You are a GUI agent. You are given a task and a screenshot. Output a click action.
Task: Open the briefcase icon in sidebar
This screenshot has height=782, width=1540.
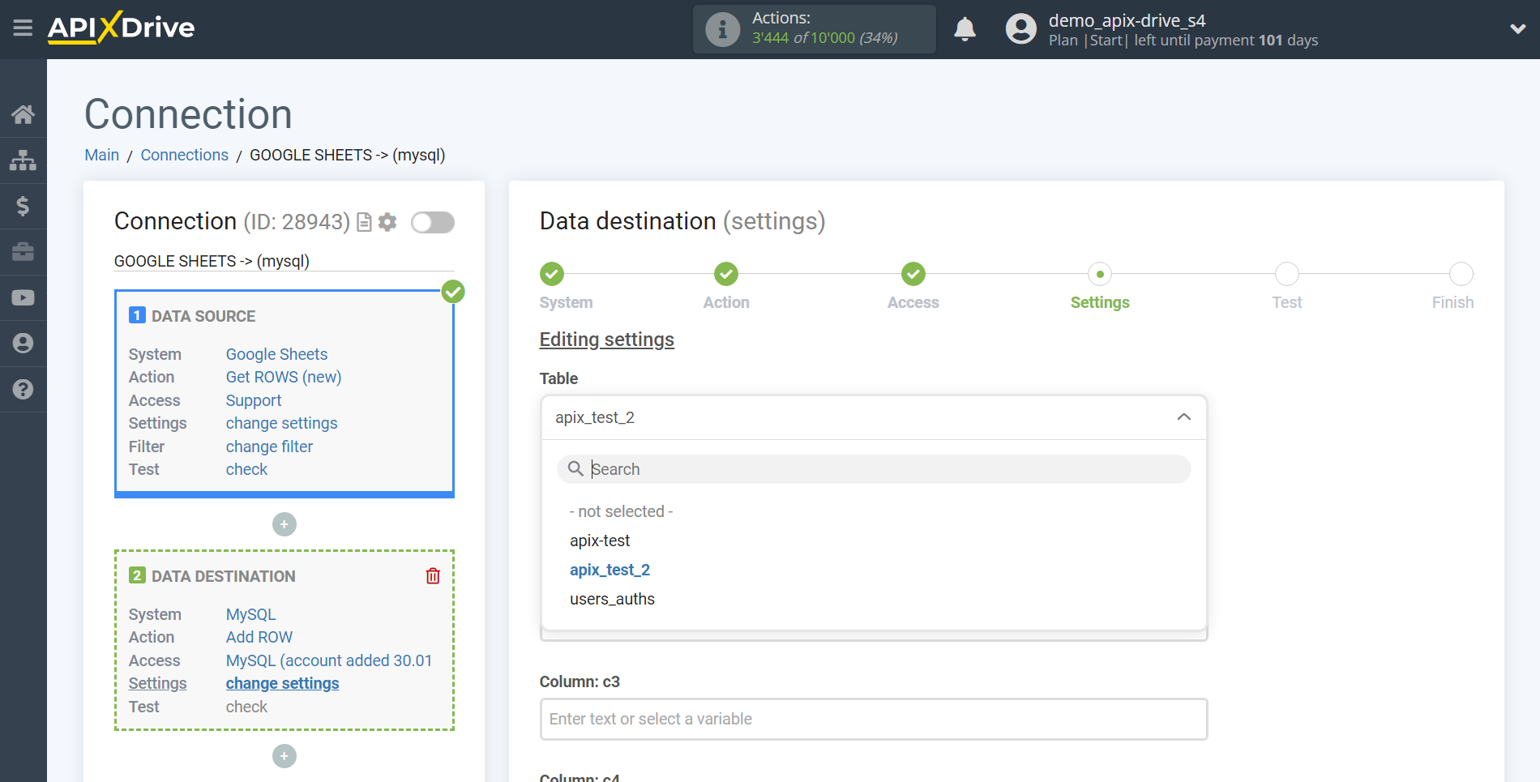pos(23,252)
